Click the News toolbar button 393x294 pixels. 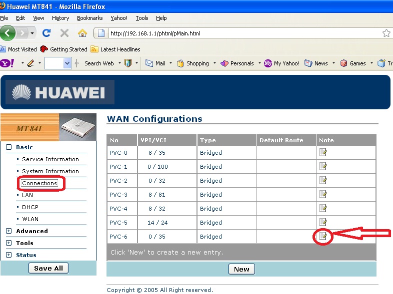pos(316,63)
